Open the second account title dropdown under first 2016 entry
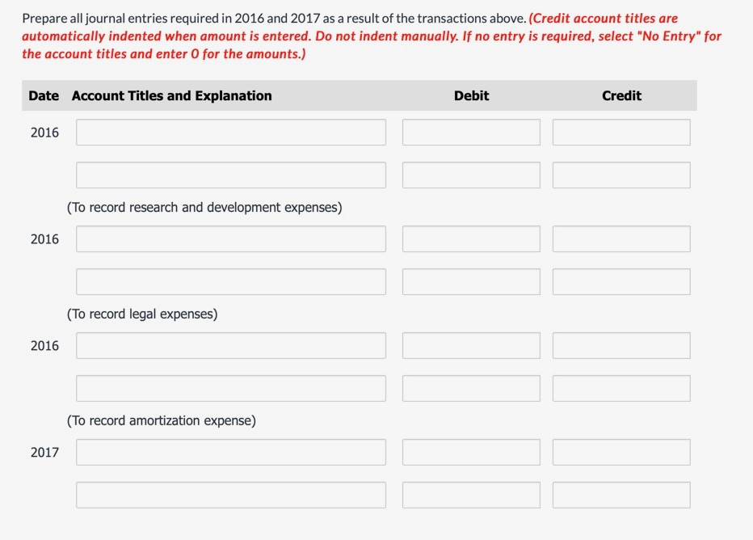 click(x=230, y=174)
